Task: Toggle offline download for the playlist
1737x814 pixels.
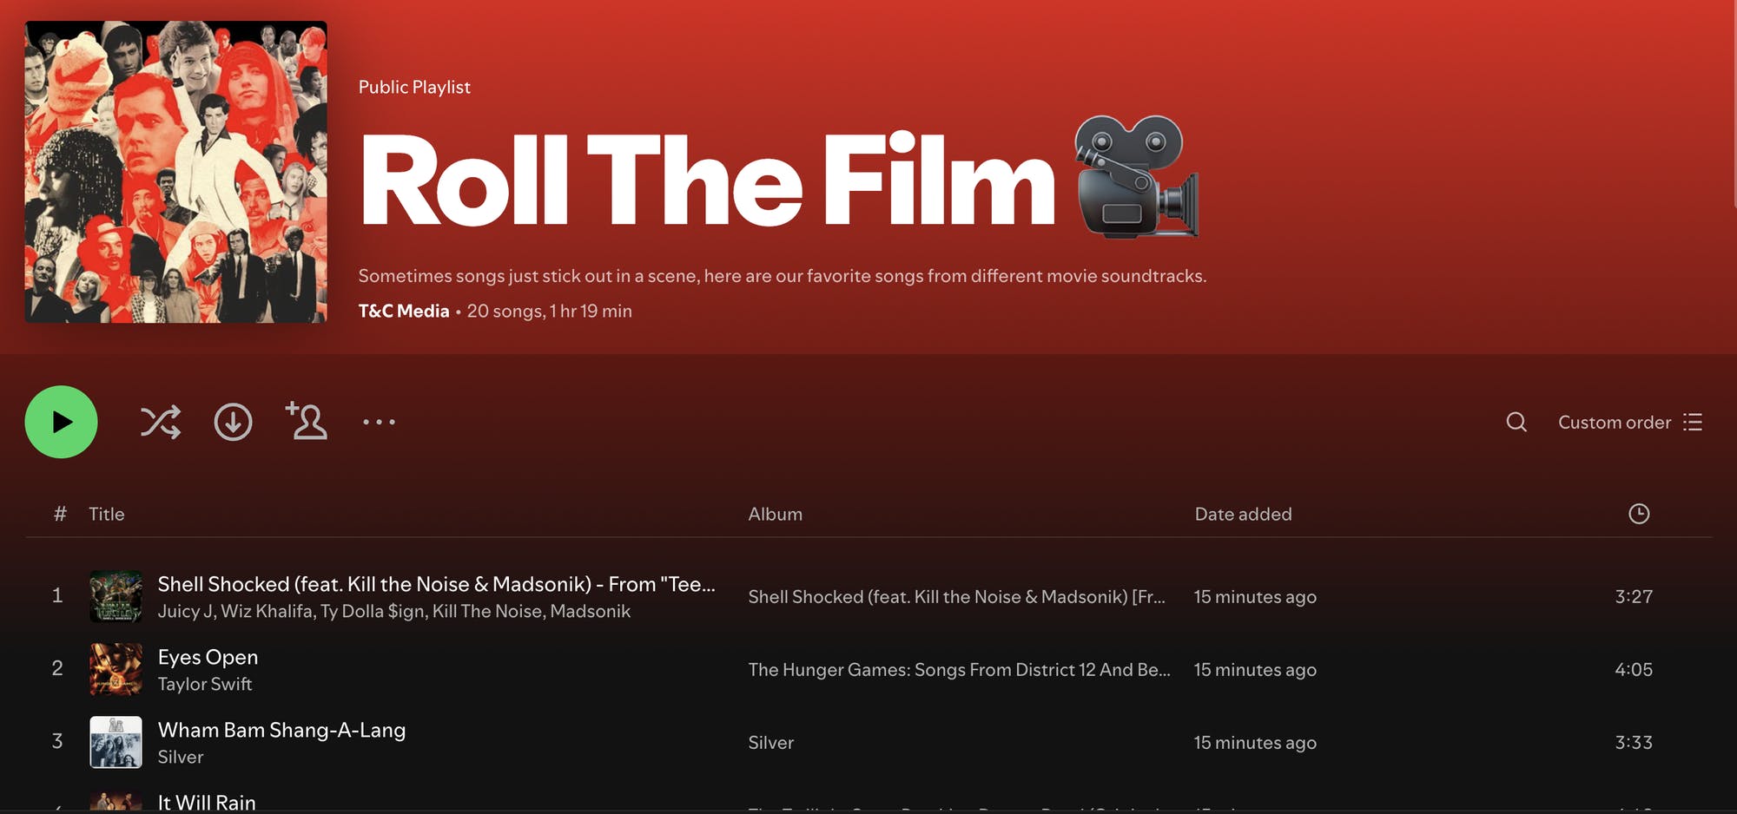Action: (233, 422)
